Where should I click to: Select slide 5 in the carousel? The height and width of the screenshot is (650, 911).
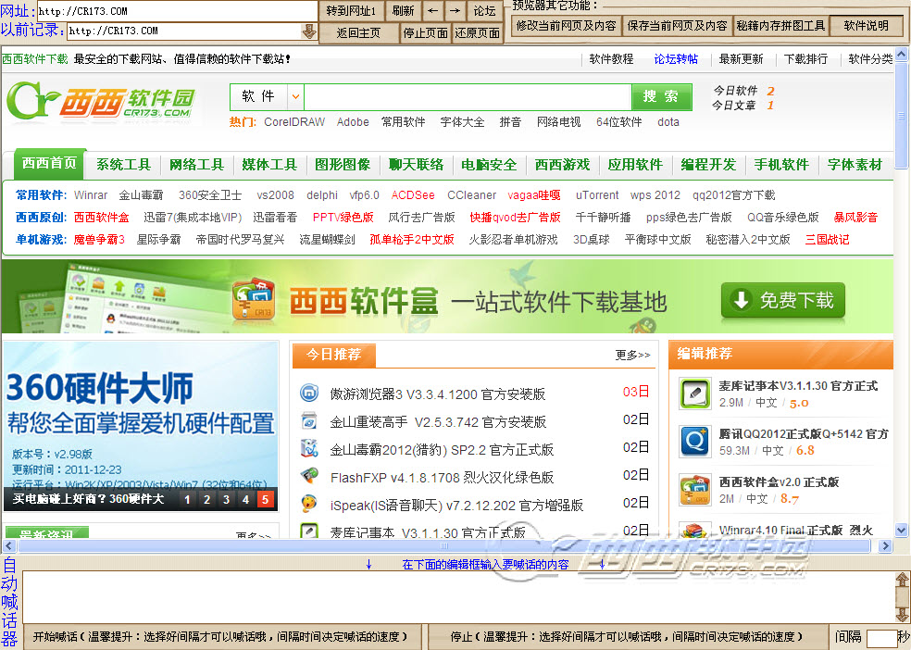click(265, 499)
